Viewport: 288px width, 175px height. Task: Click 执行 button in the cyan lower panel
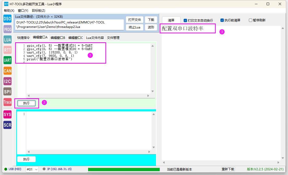[26, 159]
